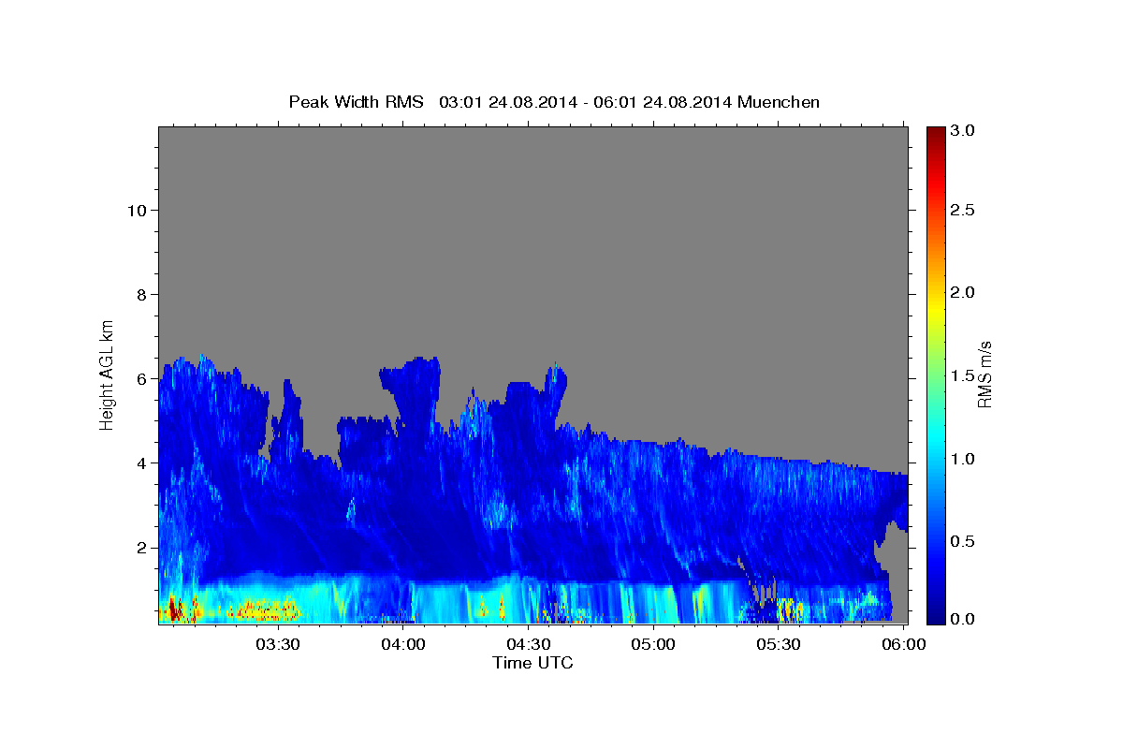Click the 05:00 time tick label
Image resolution: width=1123 pixels, height=749 pixels.
(653, 644)
